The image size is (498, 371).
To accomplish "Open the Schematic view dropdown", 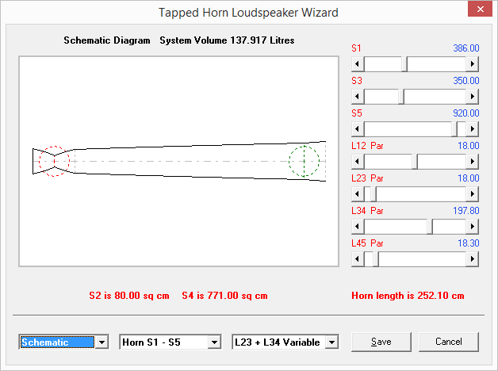I will 102,342.
